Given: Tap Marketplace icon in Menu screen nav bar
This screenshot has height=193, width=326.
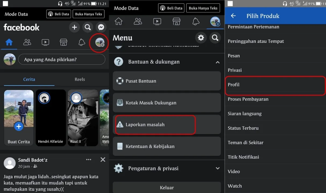Looking at the screenshot, I should (176, 22).
